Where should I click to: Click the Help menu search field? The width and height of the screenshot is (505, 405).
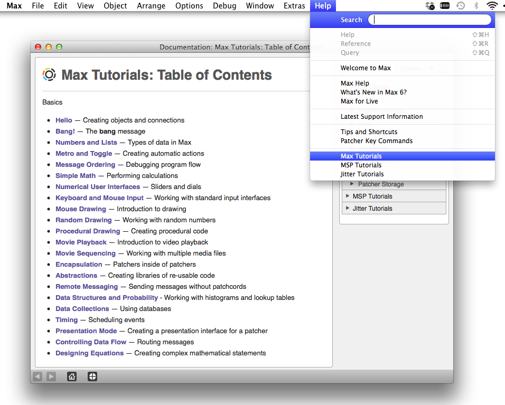pyautogui.click(x=429, y=20)
